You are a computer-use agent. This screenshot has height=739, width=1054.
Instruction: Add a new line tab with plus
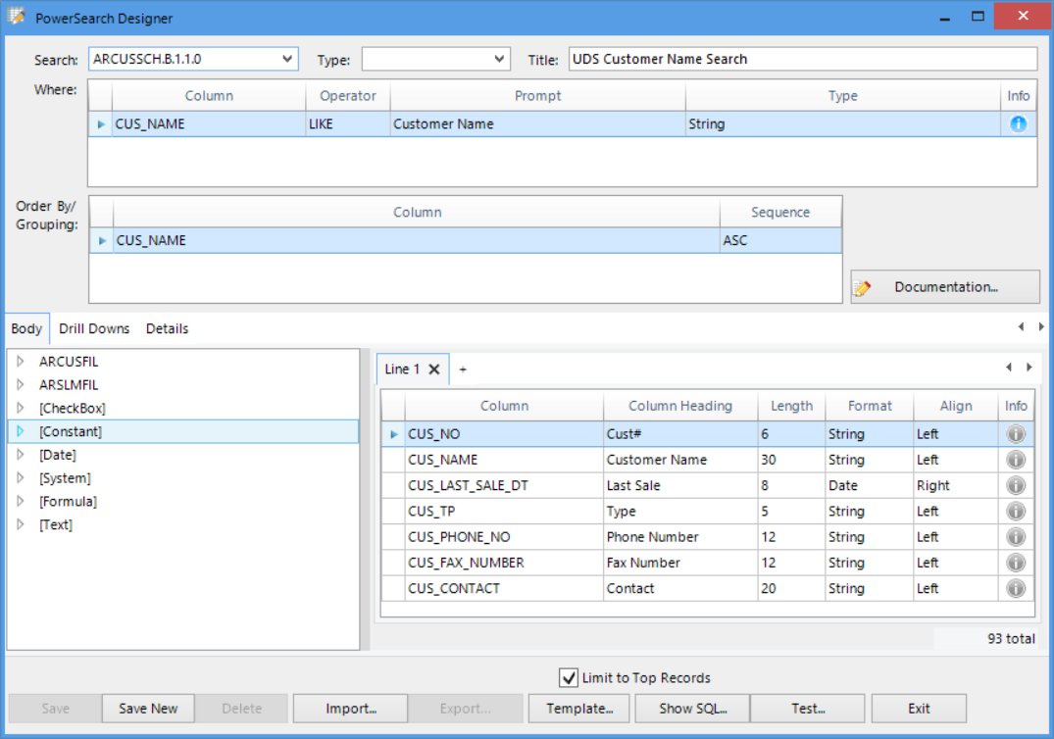tap(463, 369)
